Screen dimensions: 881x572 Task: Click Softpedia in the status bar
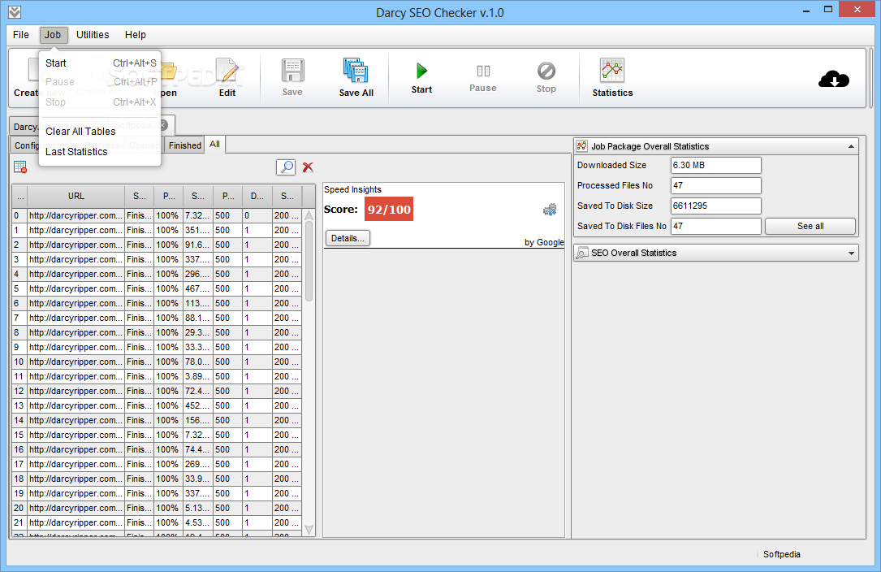[x=782, y=554]
